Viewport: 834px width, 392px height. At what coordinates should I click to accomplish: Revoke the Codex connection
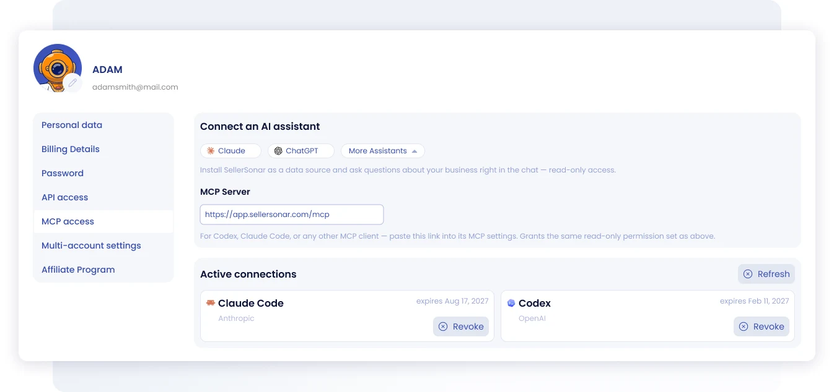pos(762,326)
